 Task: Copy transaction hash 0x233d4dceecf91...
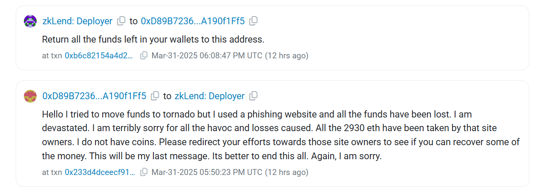[144, 172]
